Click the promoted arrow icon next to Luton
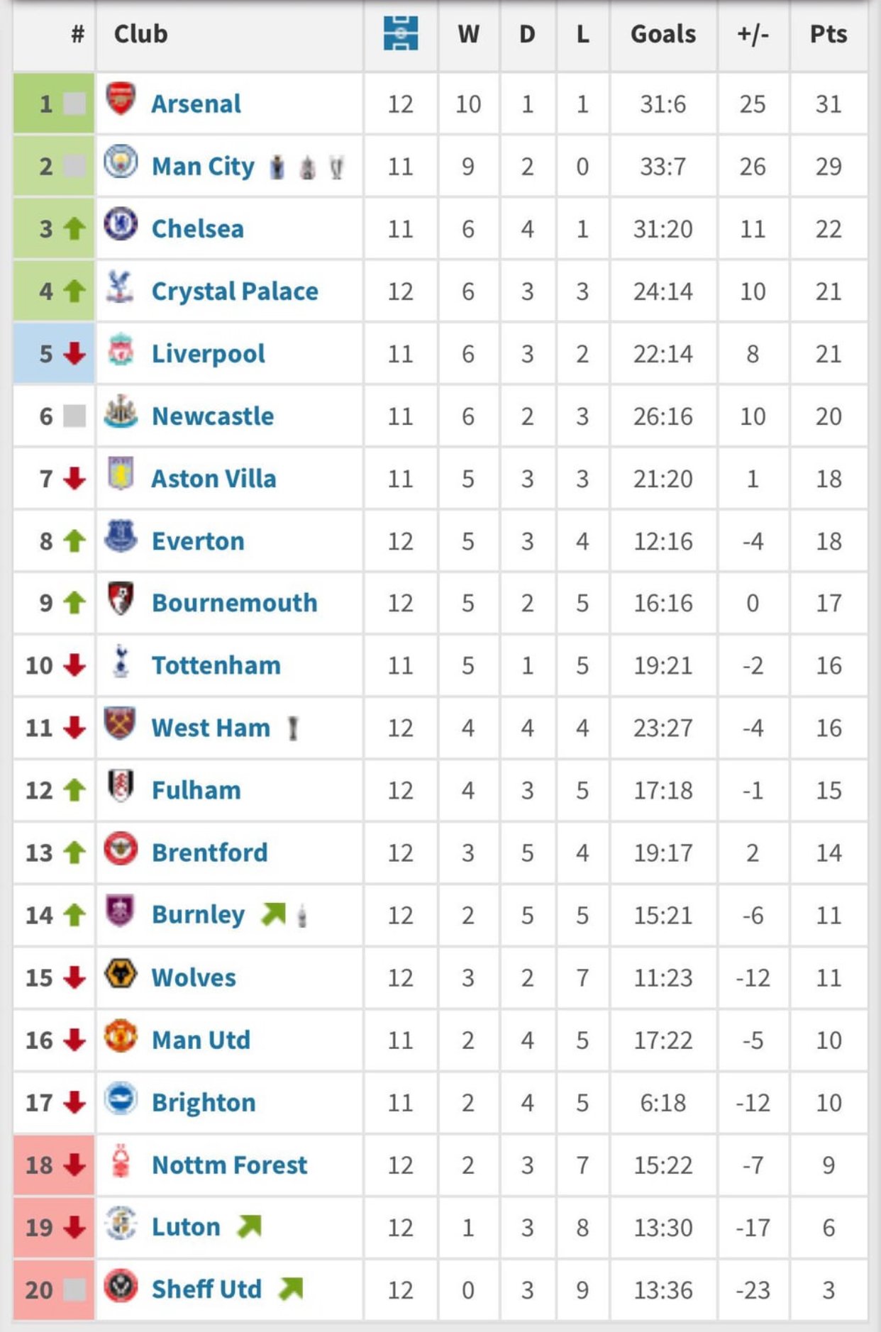881x1332 pixels. pyautogui.click(x=249, y=1226)
